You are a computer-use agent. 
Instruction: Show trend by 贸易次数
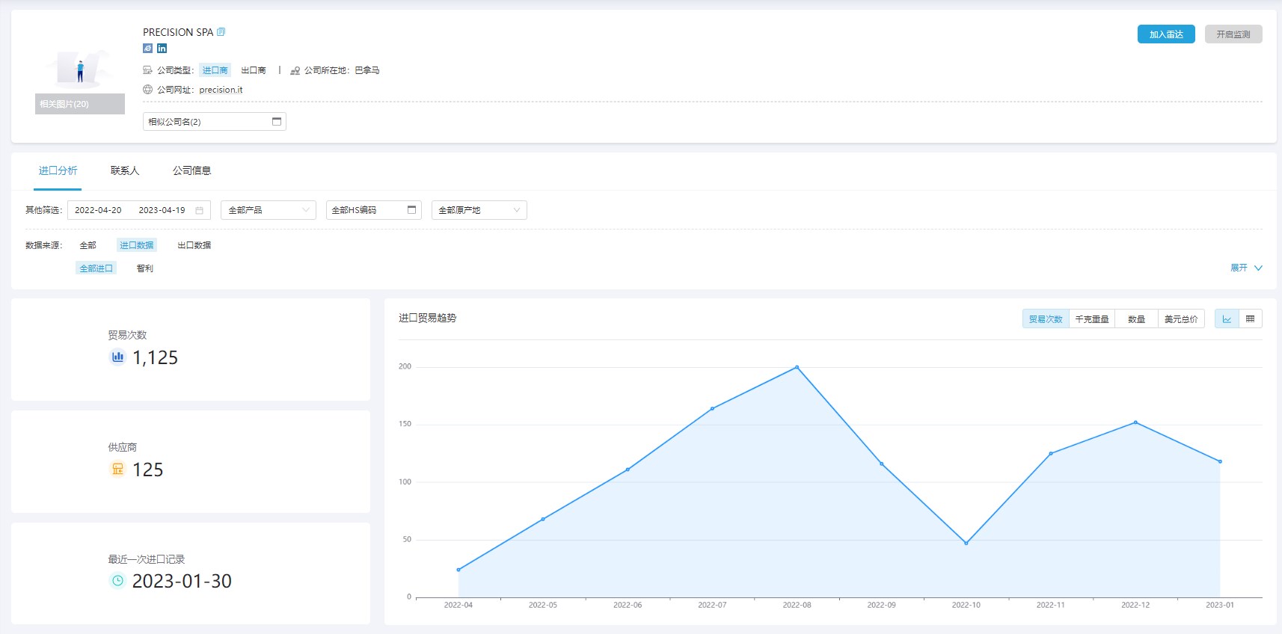point(1046,319)
